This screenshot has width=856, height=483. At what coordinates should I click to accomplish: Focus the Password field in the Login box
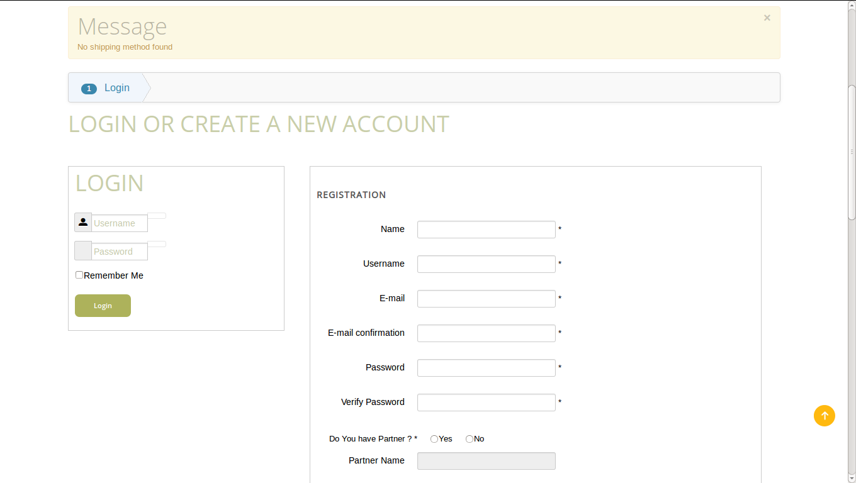point(120,252)
